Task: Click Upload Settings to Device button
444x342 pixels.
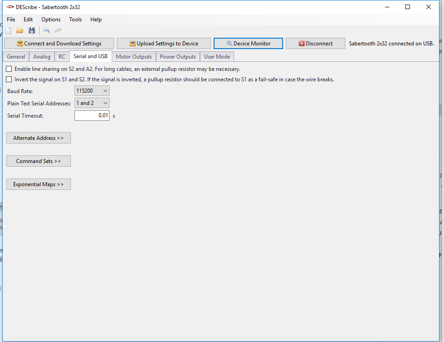Action: coord(164,43)
